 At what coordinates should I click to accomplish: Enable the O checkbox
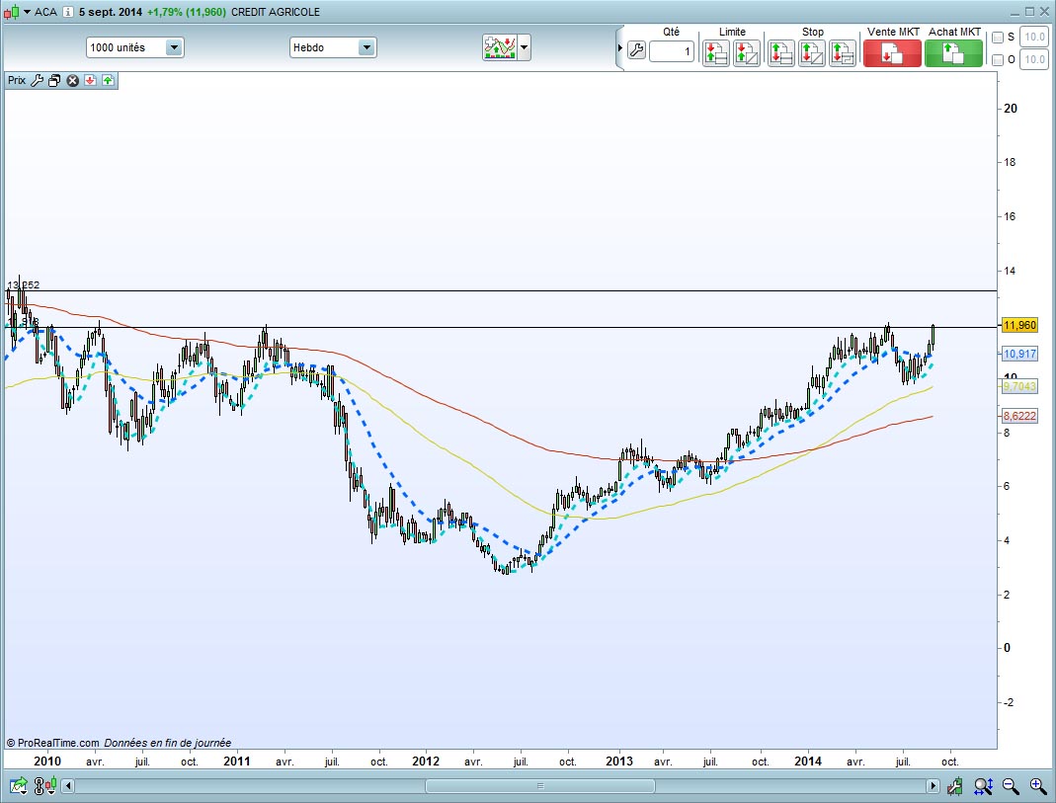click(x=998, y=60)
